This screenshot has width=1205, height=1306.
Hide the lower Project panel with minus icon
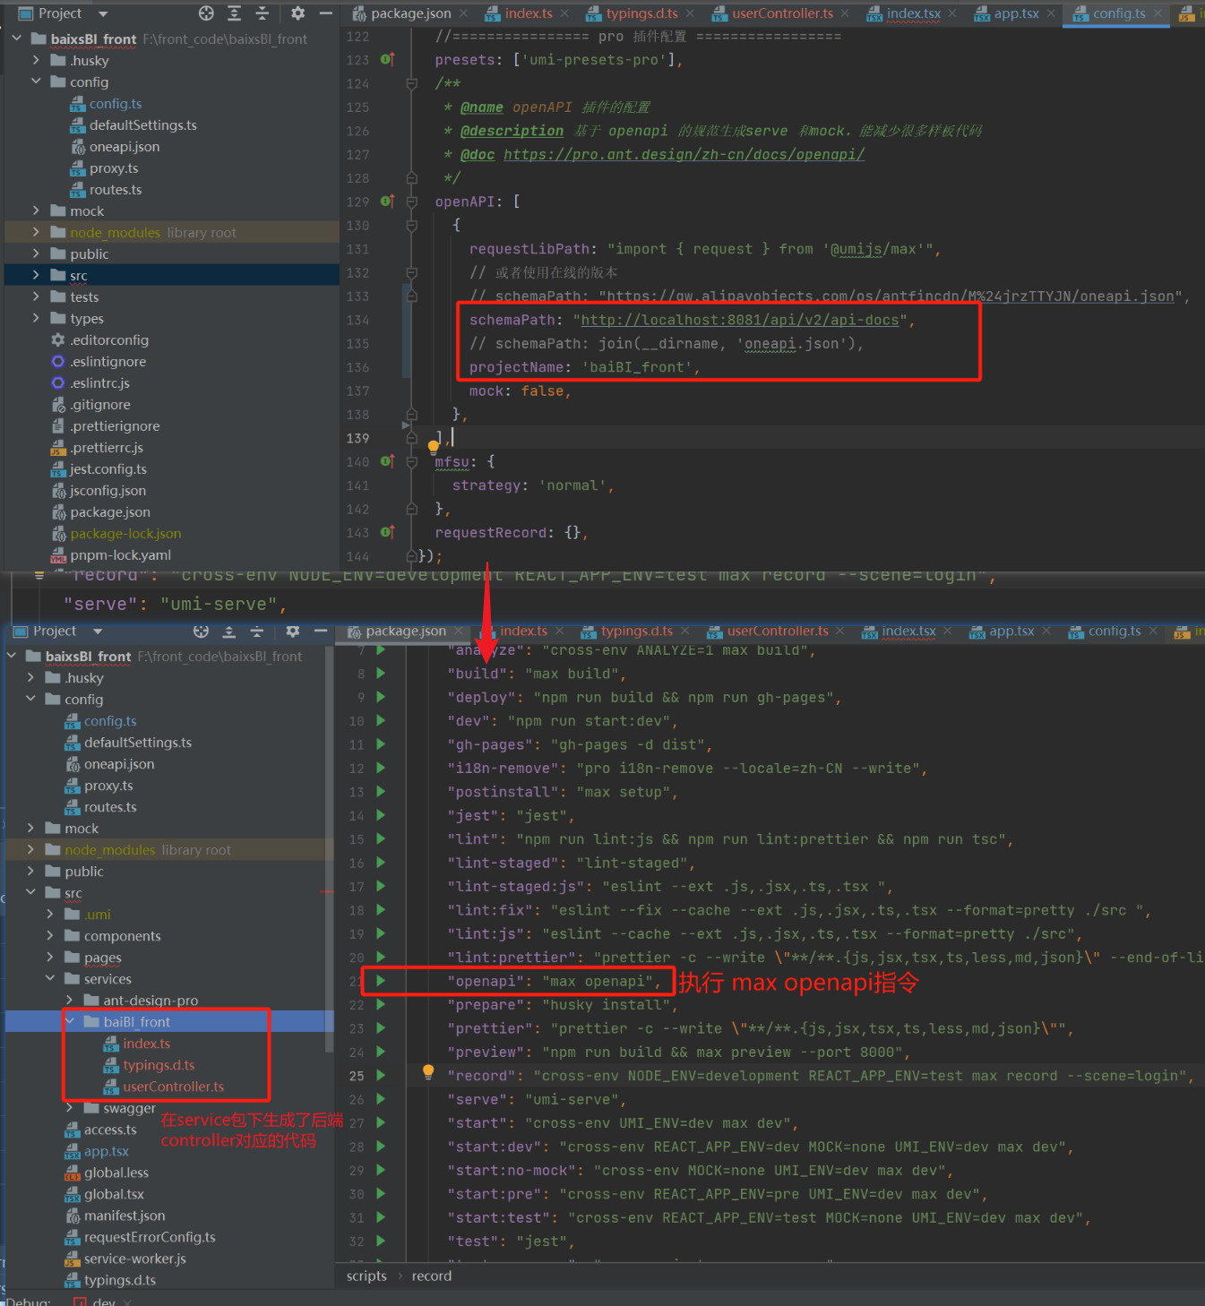click(x=321, y=632)
